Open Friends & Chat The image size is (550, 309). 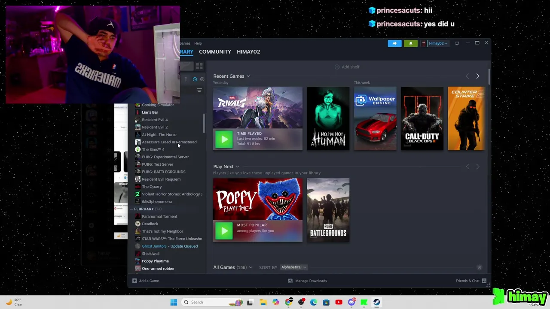[x=471, y=281]
